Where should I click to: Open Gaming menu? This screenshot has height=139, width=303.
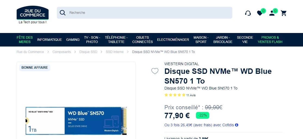click(73, 39)
